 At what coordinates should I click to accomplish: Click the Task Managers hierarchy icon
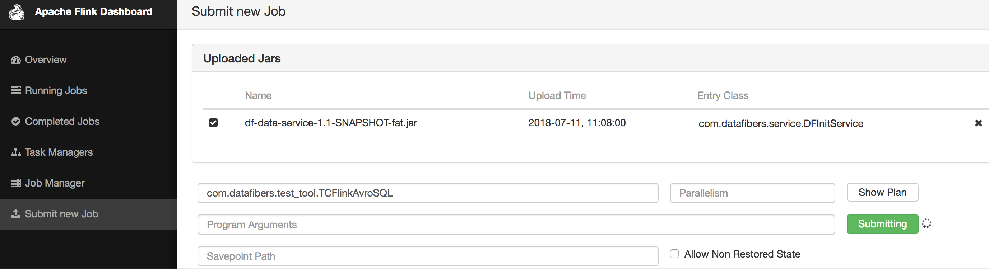[x=16, y=152]
